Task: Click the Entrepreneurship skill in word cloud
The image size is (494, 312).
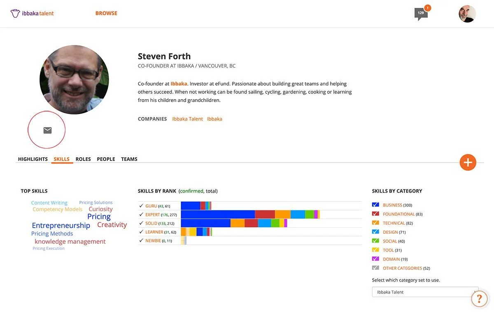Action: [x=61, y=226]
